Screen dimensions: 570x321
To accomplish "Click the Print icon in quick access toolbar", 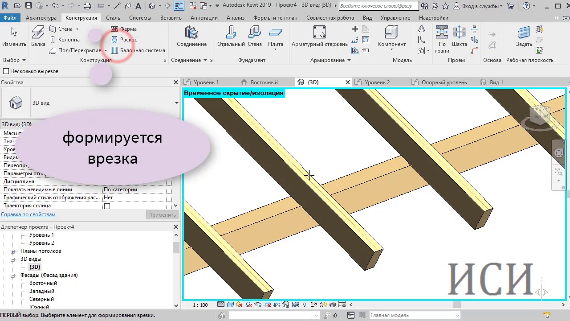I will click(x=87, y=6).
